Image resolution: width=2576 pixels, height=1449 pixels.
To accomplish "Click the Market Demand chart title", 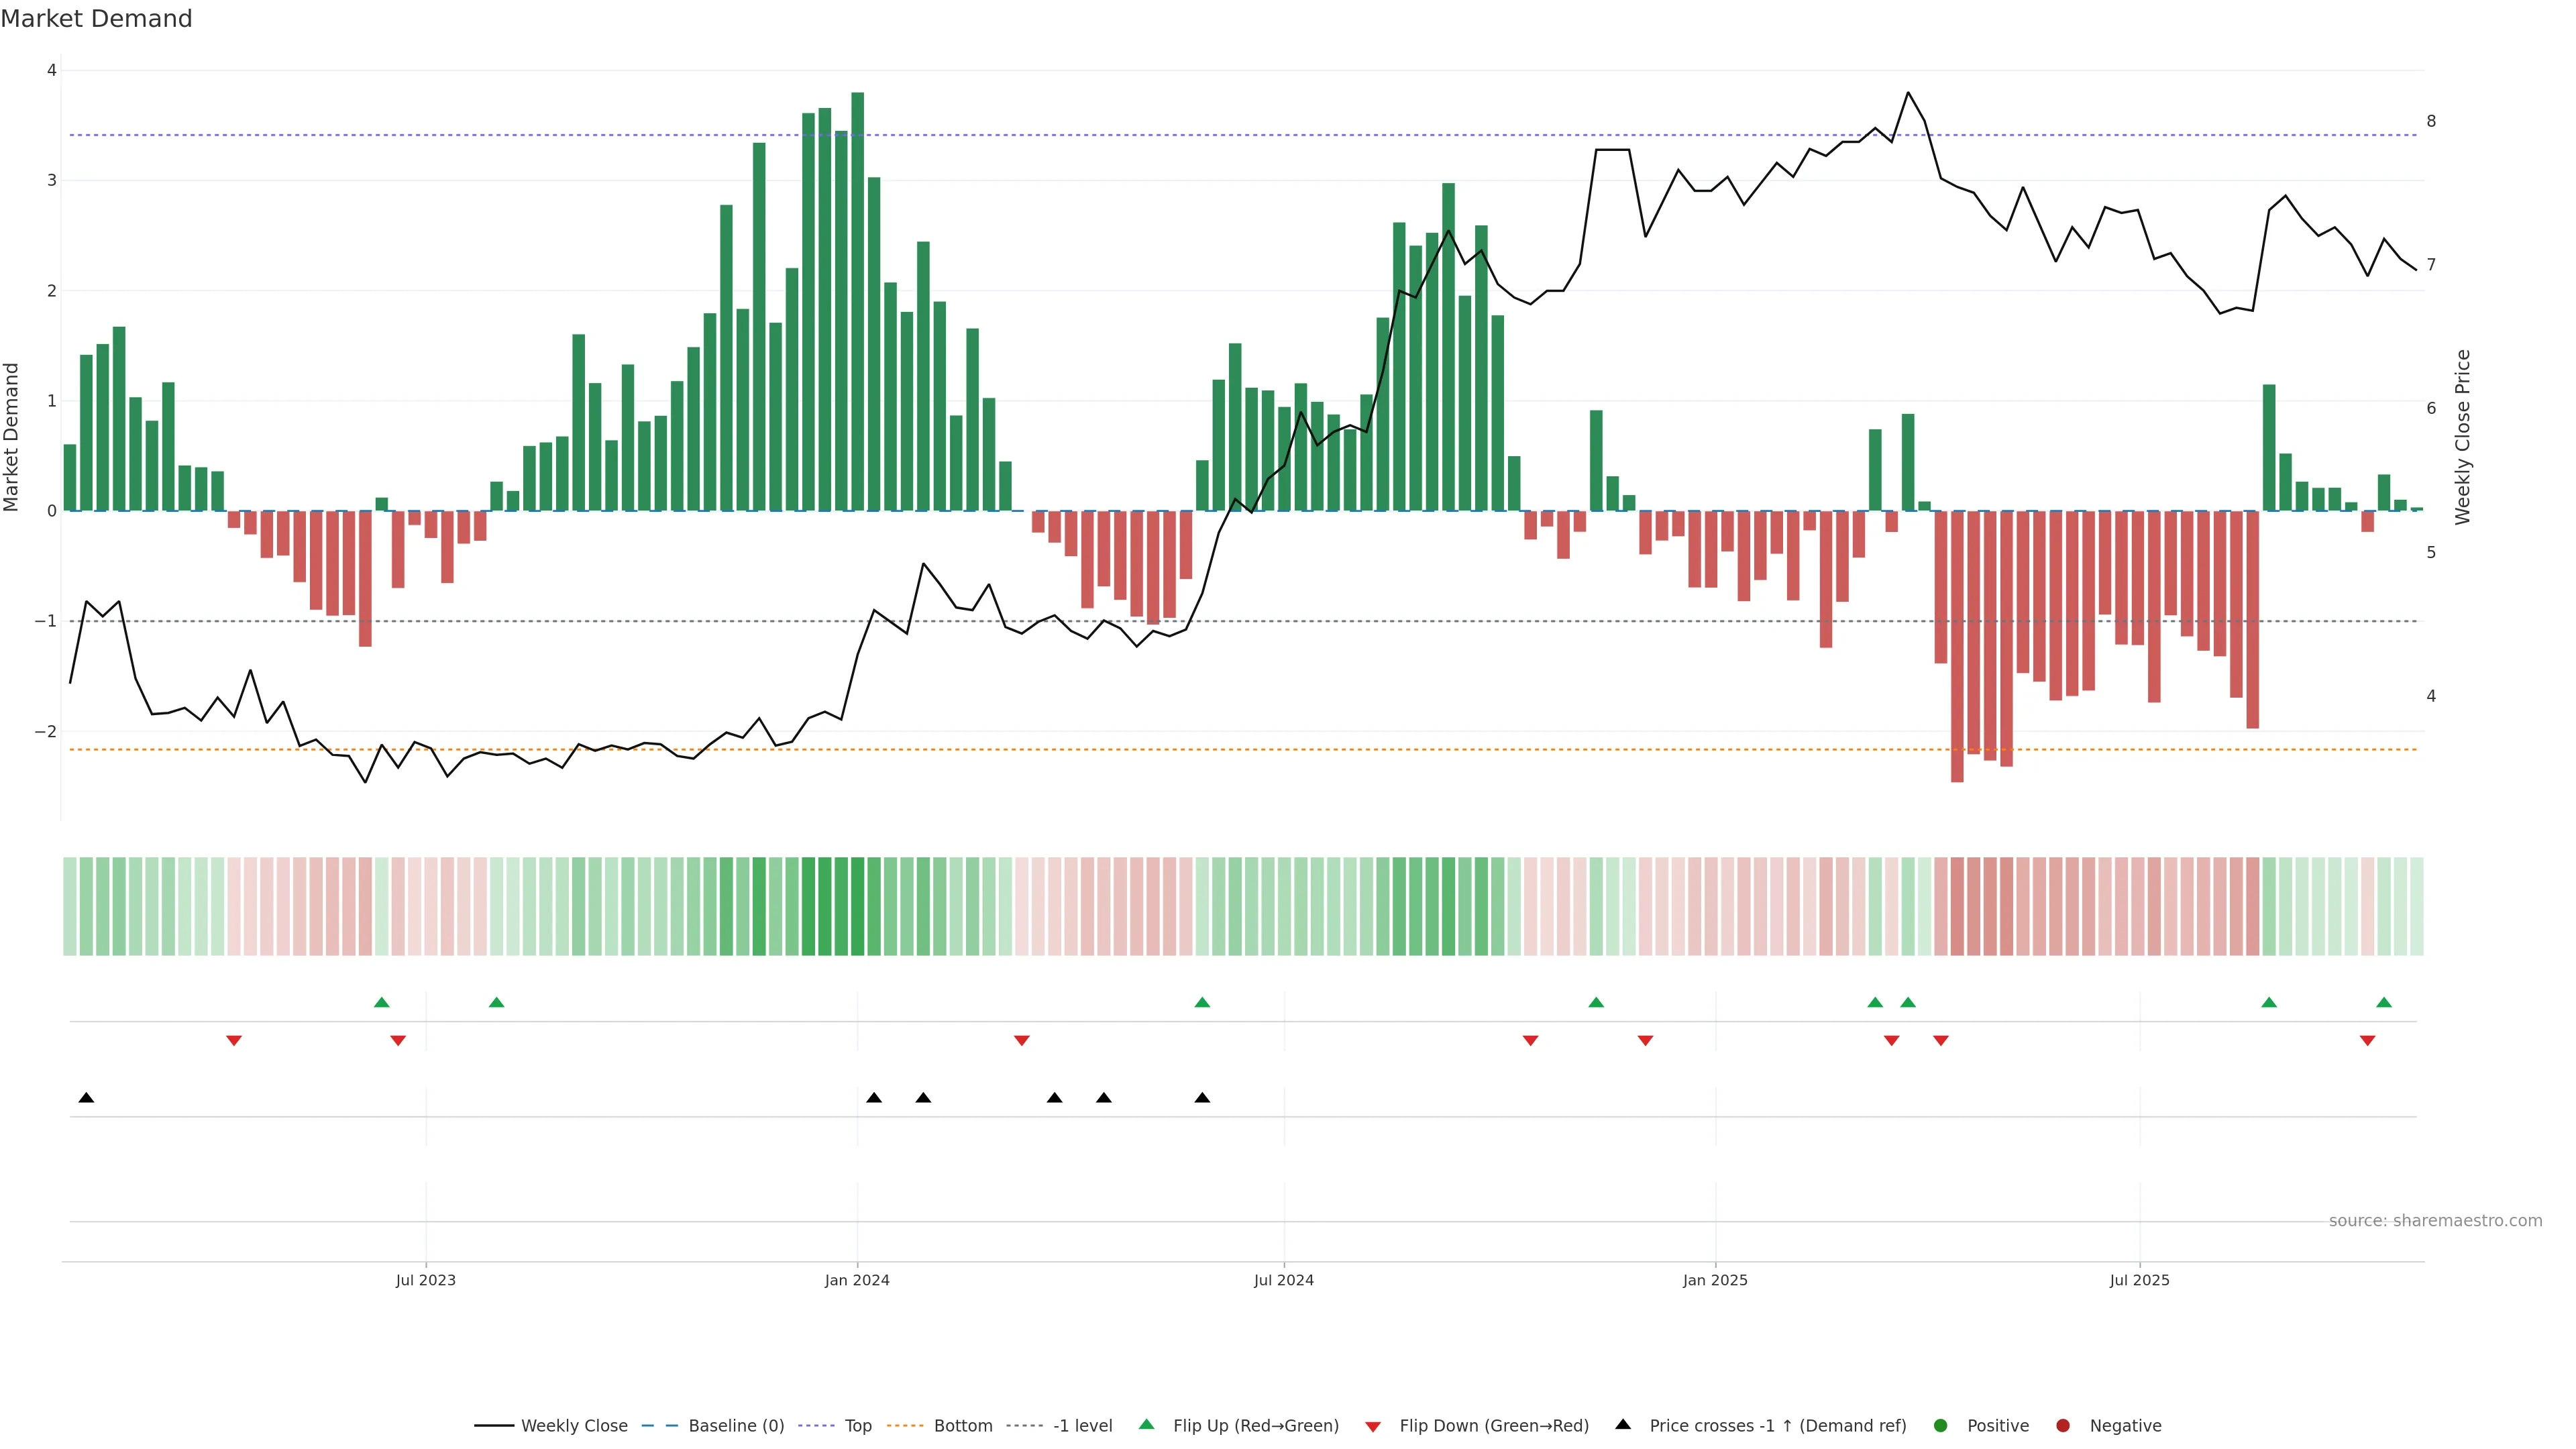I will 96,19.
